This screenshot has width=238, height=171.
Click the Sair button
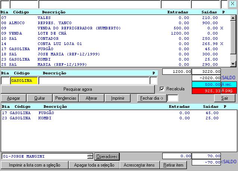coord(224,98)
